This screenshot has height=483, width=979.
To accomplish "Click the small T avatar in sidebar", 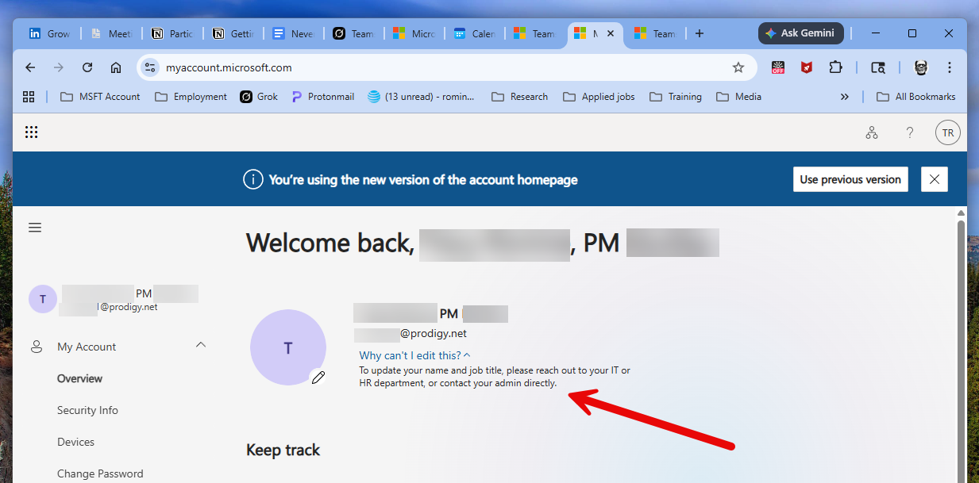I will point(43,299).
